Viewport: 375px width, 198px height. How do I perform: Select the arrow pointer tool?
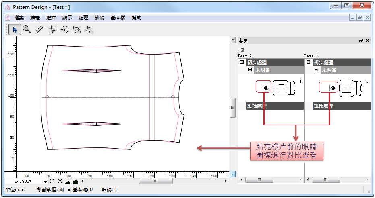pyautogui.click(x=15, y=29)
